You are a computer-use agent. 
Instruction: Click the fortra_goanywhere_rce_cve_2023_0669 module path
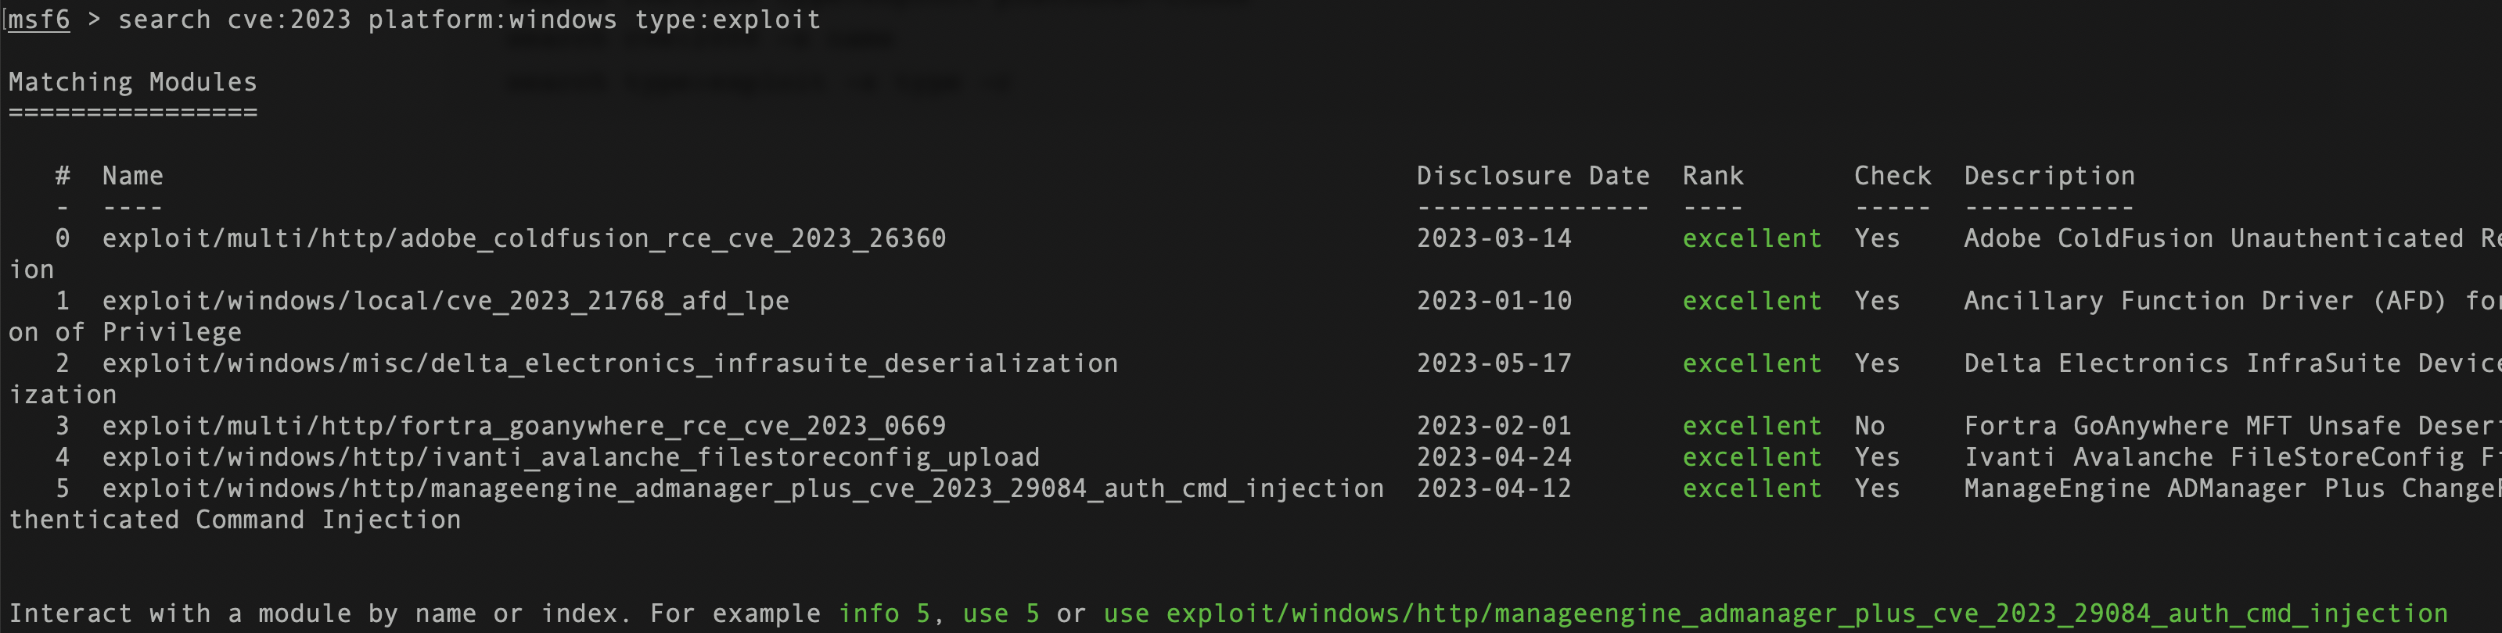pos(524,426)
